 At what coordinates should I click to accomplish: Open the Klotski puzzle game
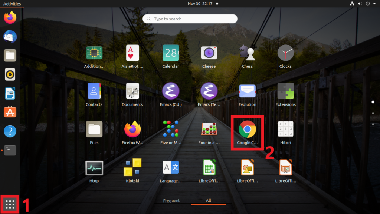[x=132, y=168]
